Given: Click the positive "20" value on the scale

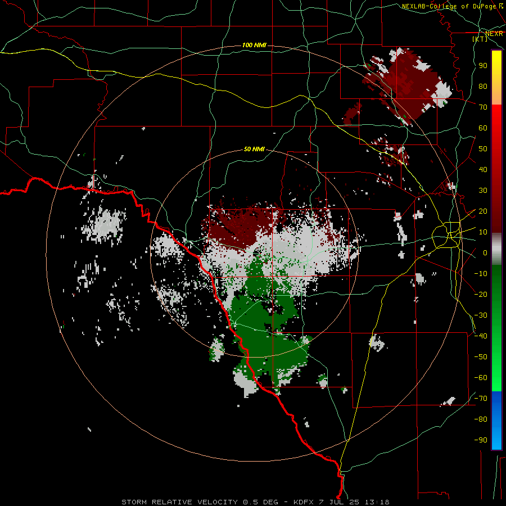Looking at the screenshot, I should (x=483, y=211).
